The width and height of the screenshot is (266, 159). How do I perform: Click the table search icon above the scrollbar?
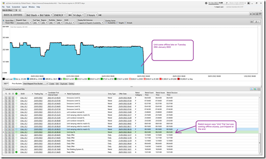pyautogui.click(x=251, y=89)
